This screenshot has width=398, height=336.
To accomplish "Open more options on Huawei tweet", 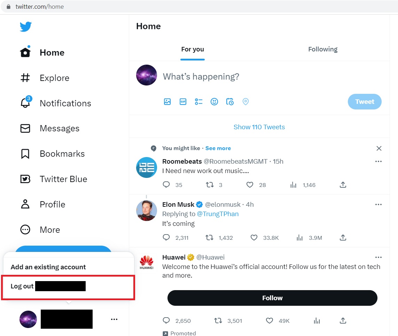I will coord(378,257).
